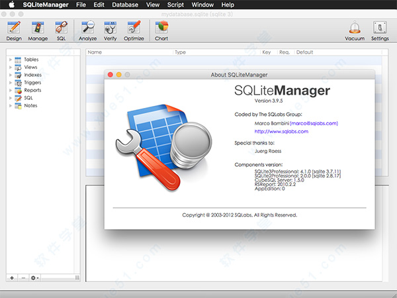Select the Reports icon in sidebar
Viewport: 397px width, 298px height.
pos(18,91)
